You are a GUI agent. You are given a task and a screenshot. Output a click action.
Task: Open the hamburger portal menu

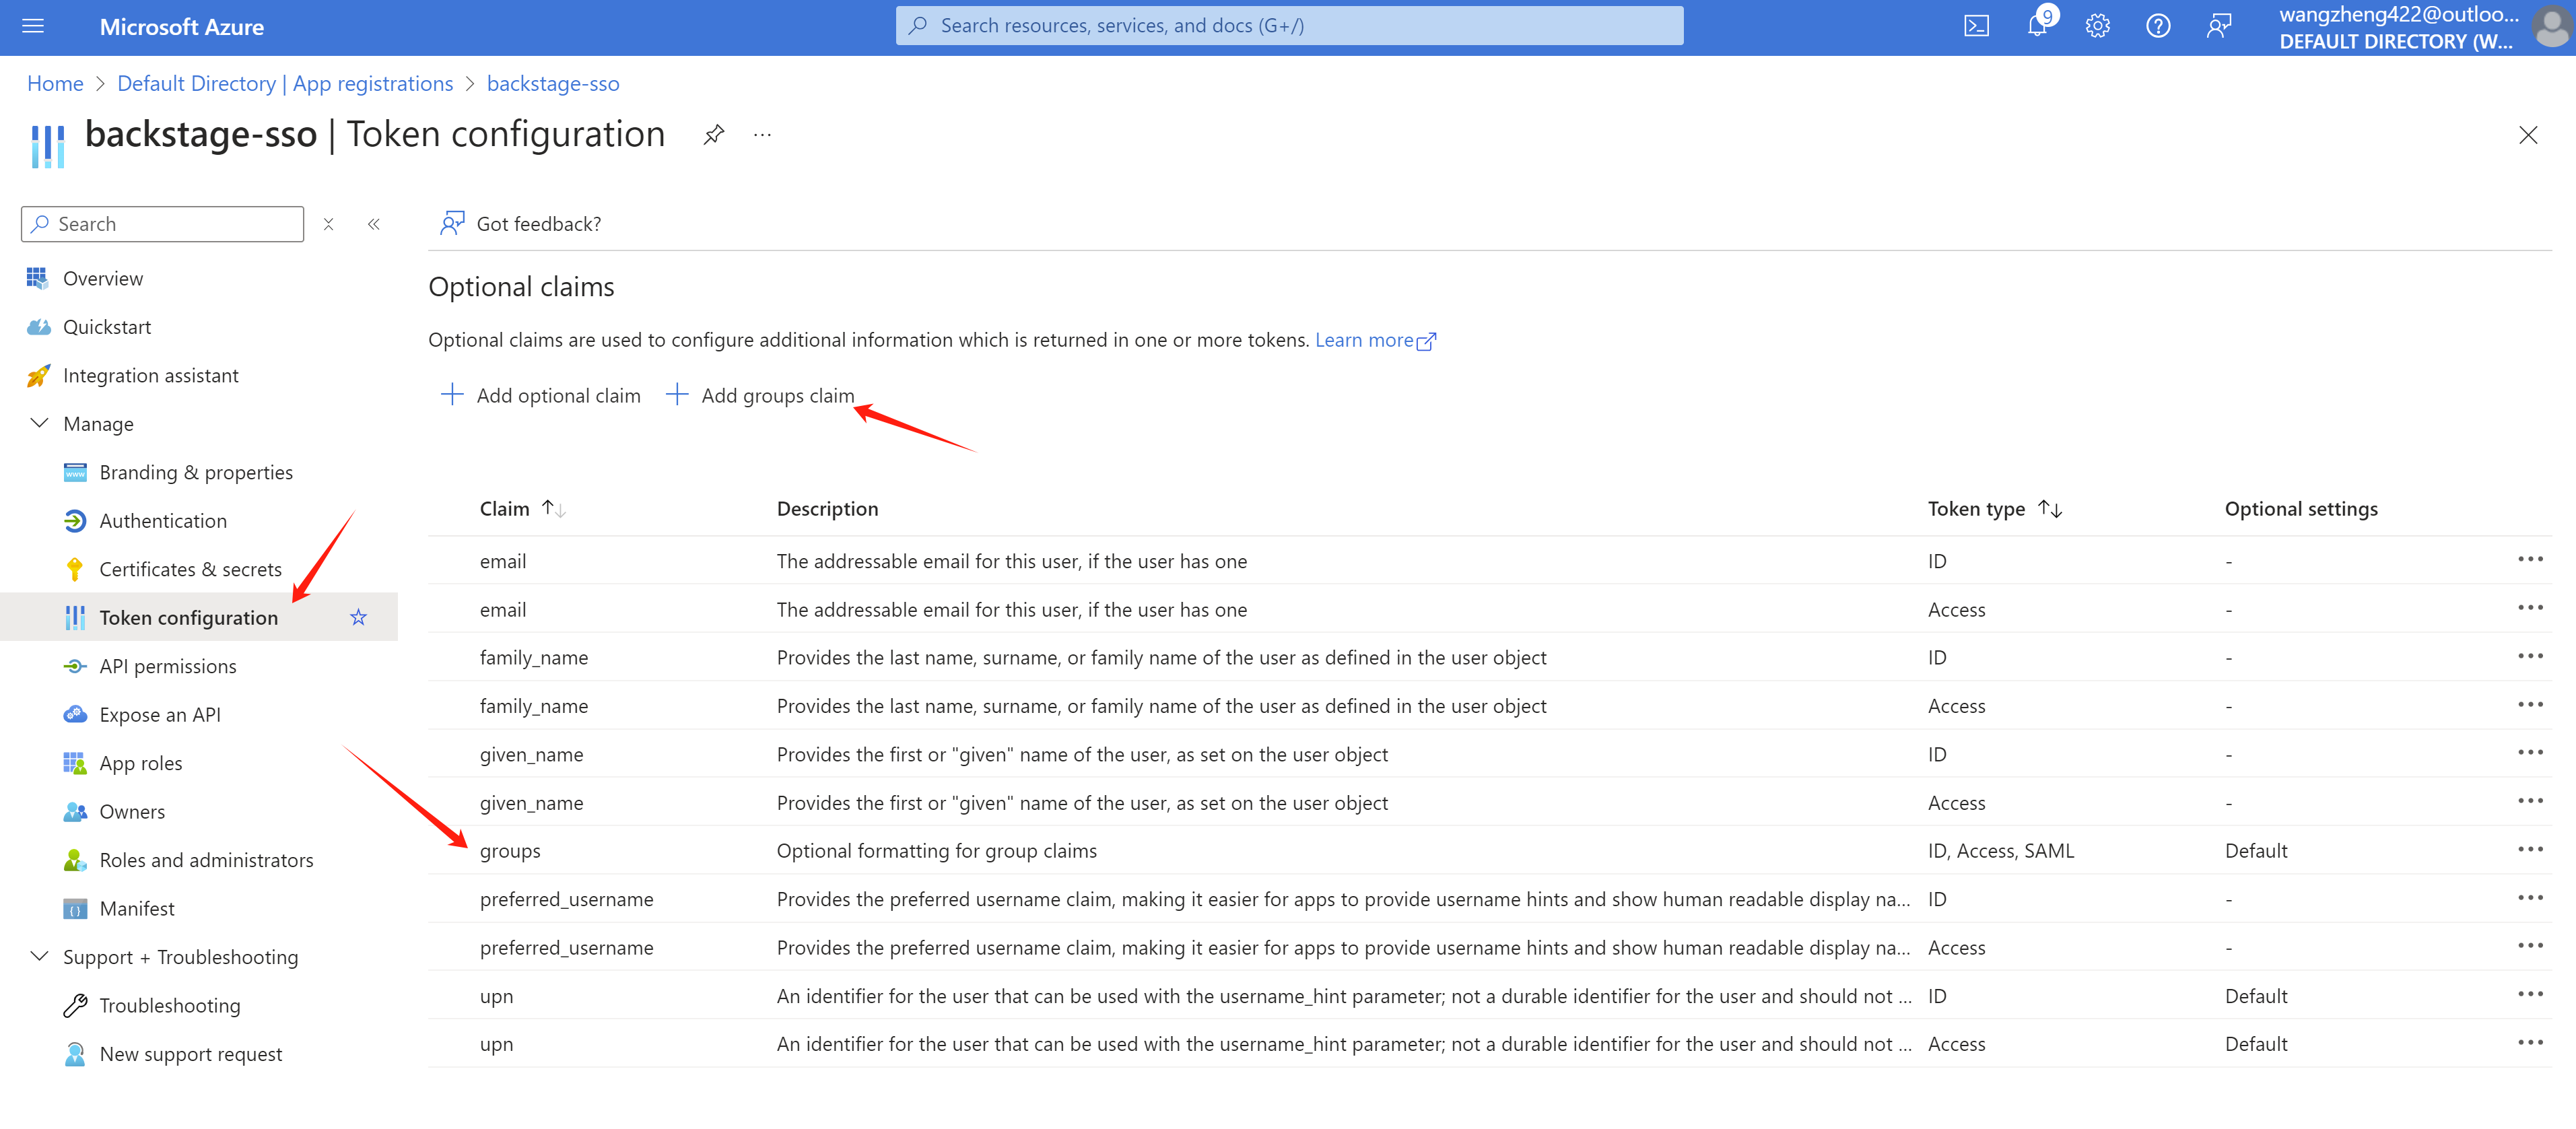coord(33,26)
